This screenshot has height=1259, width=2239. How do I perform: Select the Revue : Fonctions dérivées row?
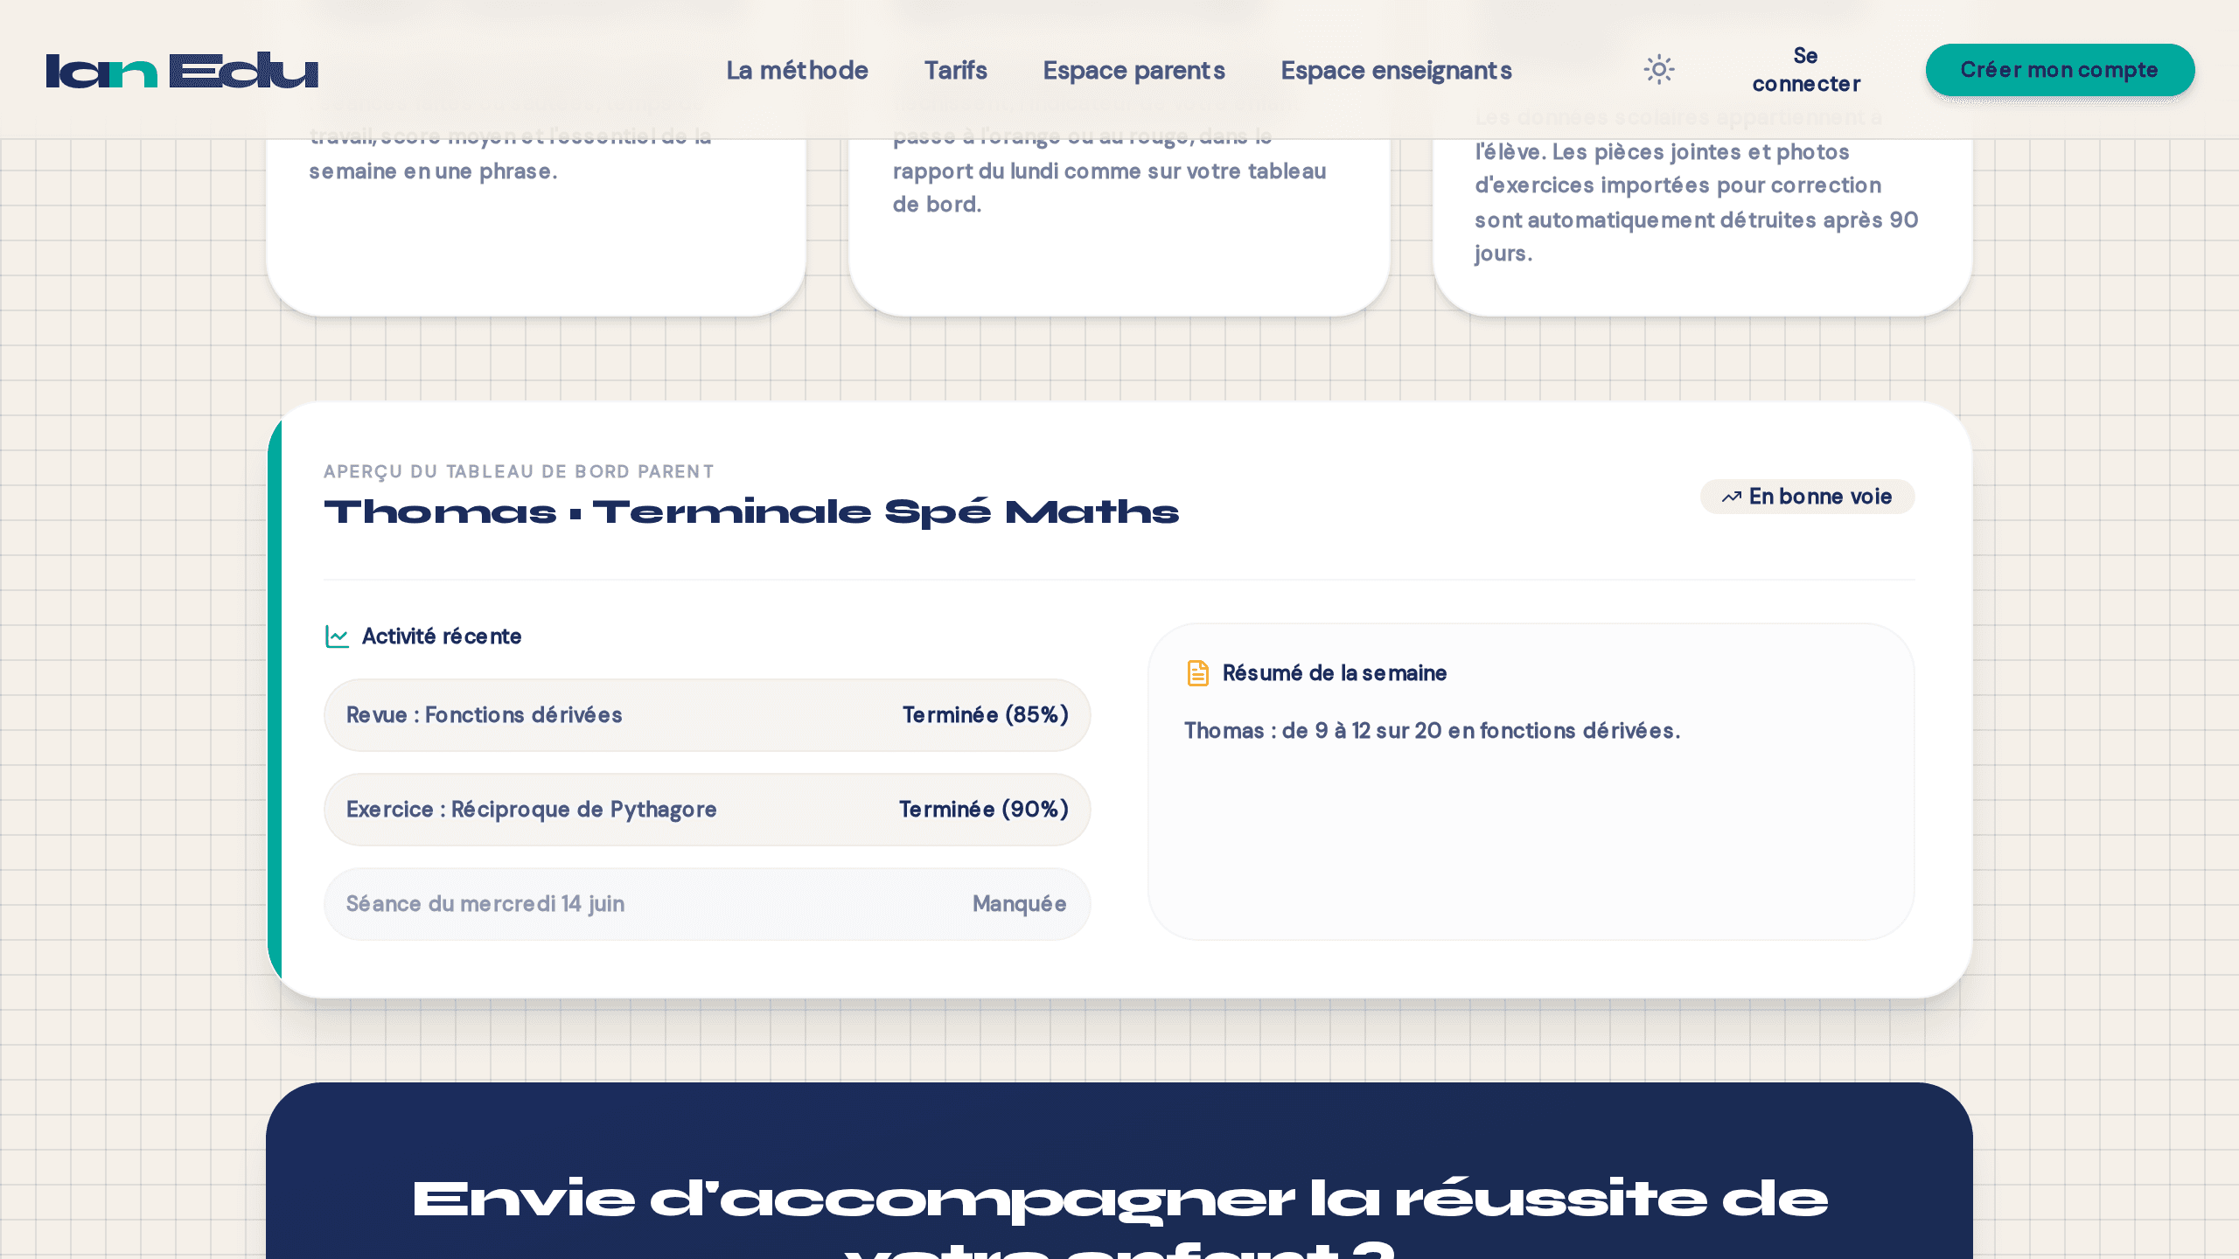pyautogui.click(x=707, y=715)
